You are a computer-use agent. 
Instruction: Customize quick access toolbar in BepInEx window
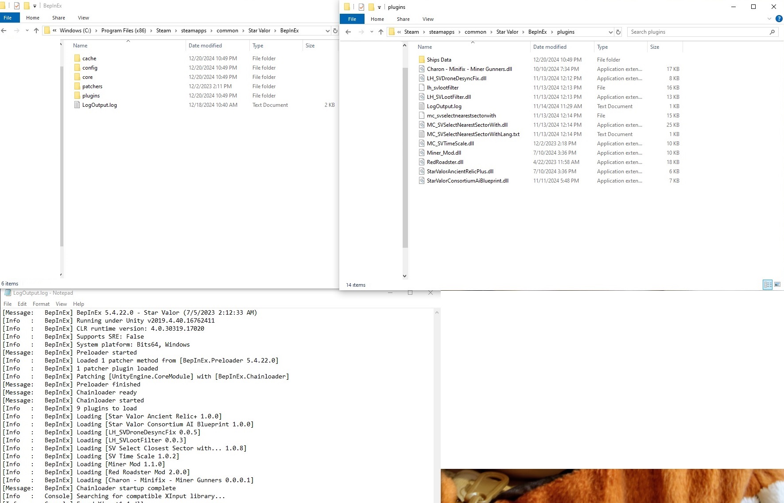[x=35, y=6]
